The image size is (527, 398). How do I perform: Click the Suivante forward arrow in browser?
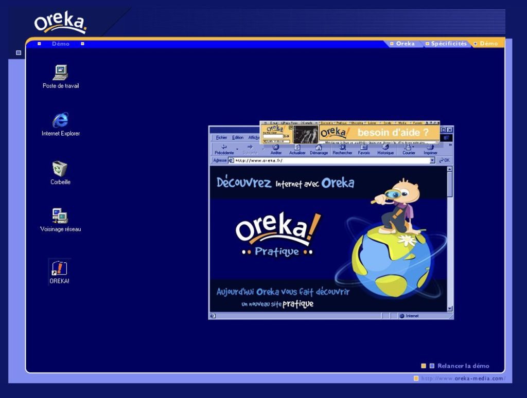[x=250, y=150]
